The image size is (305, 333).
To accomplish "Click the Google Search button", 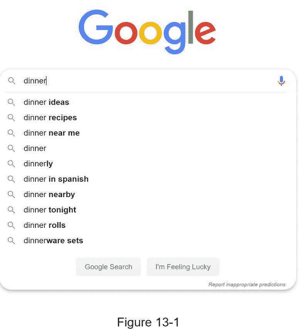I will coord(108,267).
